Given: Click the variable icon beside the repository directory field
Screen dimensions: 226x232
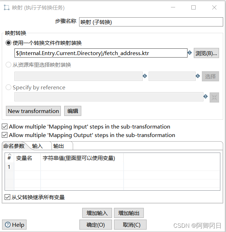Looking at the screenshot, I should [198, 76].
